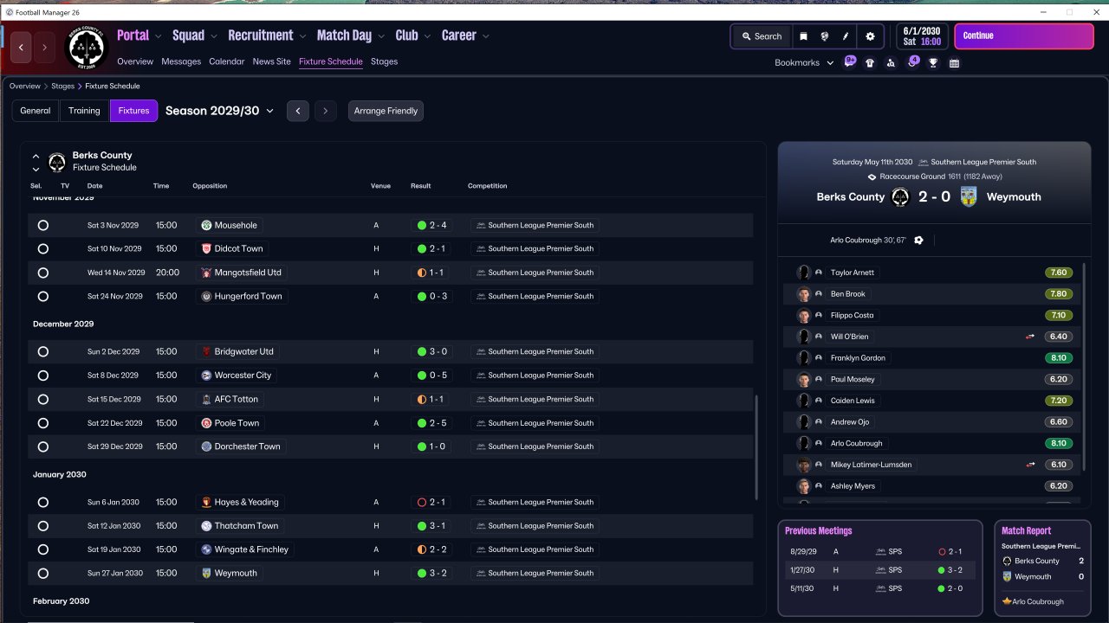Open messages shortcut with 9+ badge
This screenshot has width=1109, height=623.
tap(849, 61)
